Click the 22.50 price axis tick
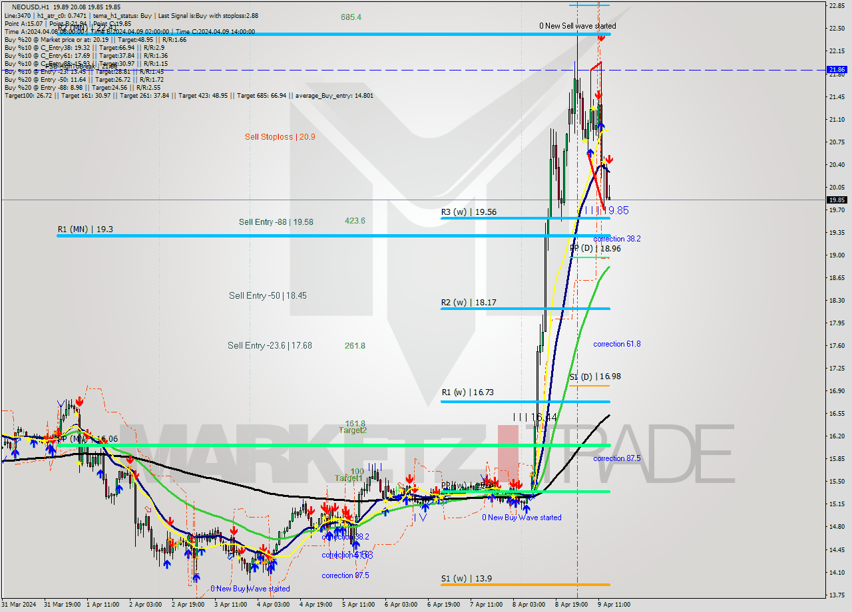The width and height of the screenshot is (852, 612). coord(837,29)
